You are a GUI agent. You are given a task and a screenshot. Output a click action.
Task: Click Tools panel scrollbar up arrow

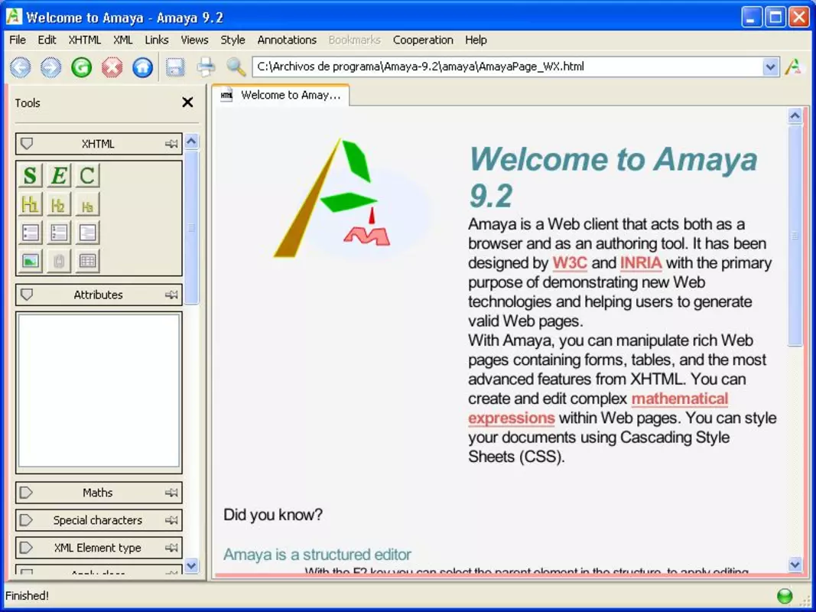191,142
